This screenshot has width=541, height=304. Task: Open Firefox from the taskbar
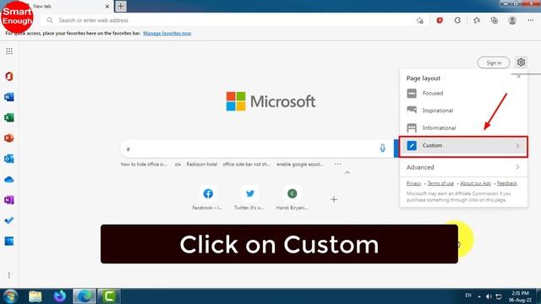60,296
